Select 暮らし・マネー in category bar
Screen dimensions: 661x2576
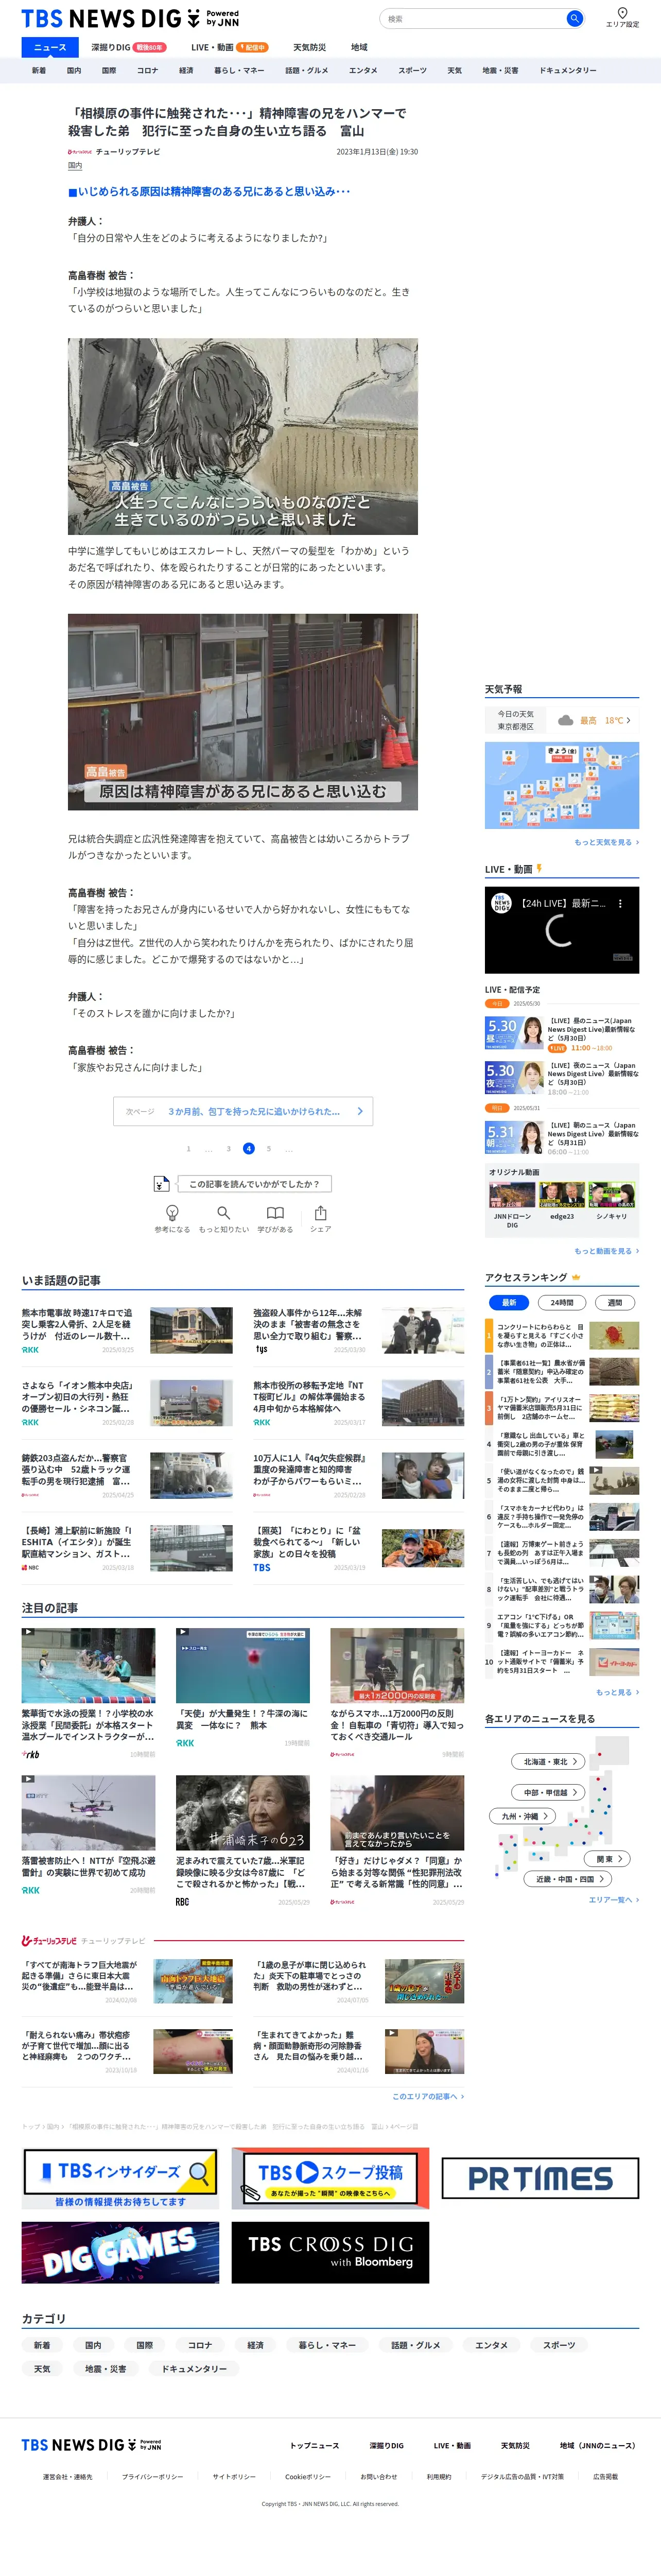(239, 70)
